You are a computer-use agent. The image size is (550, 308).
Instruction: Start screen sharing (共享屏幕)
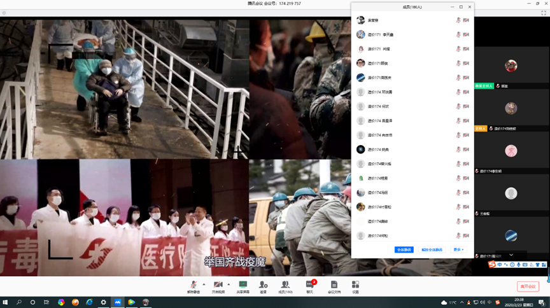point(243,286)
